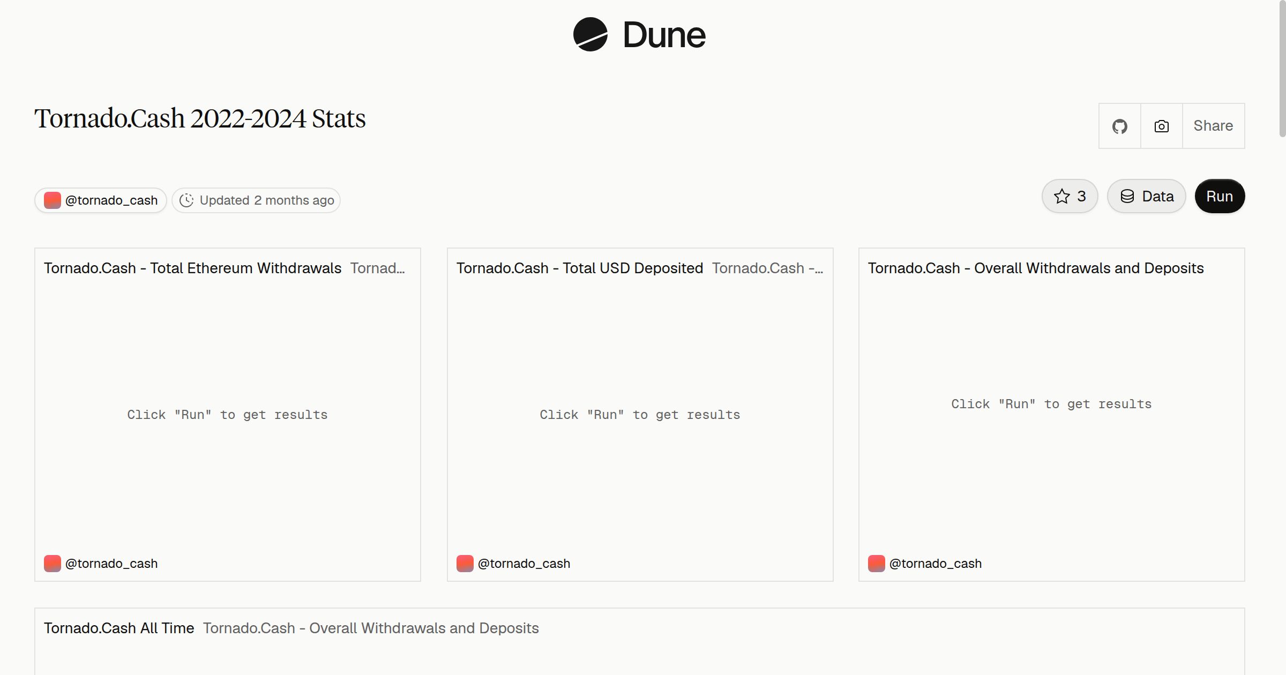Open the Total USD Deposited card title

579,268
